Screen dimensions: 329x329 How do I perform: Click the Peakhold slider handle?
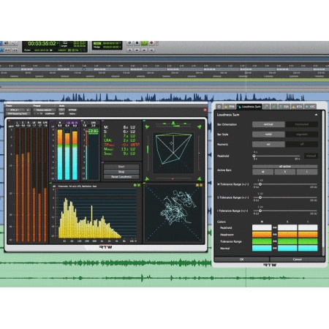coord(254,156)
